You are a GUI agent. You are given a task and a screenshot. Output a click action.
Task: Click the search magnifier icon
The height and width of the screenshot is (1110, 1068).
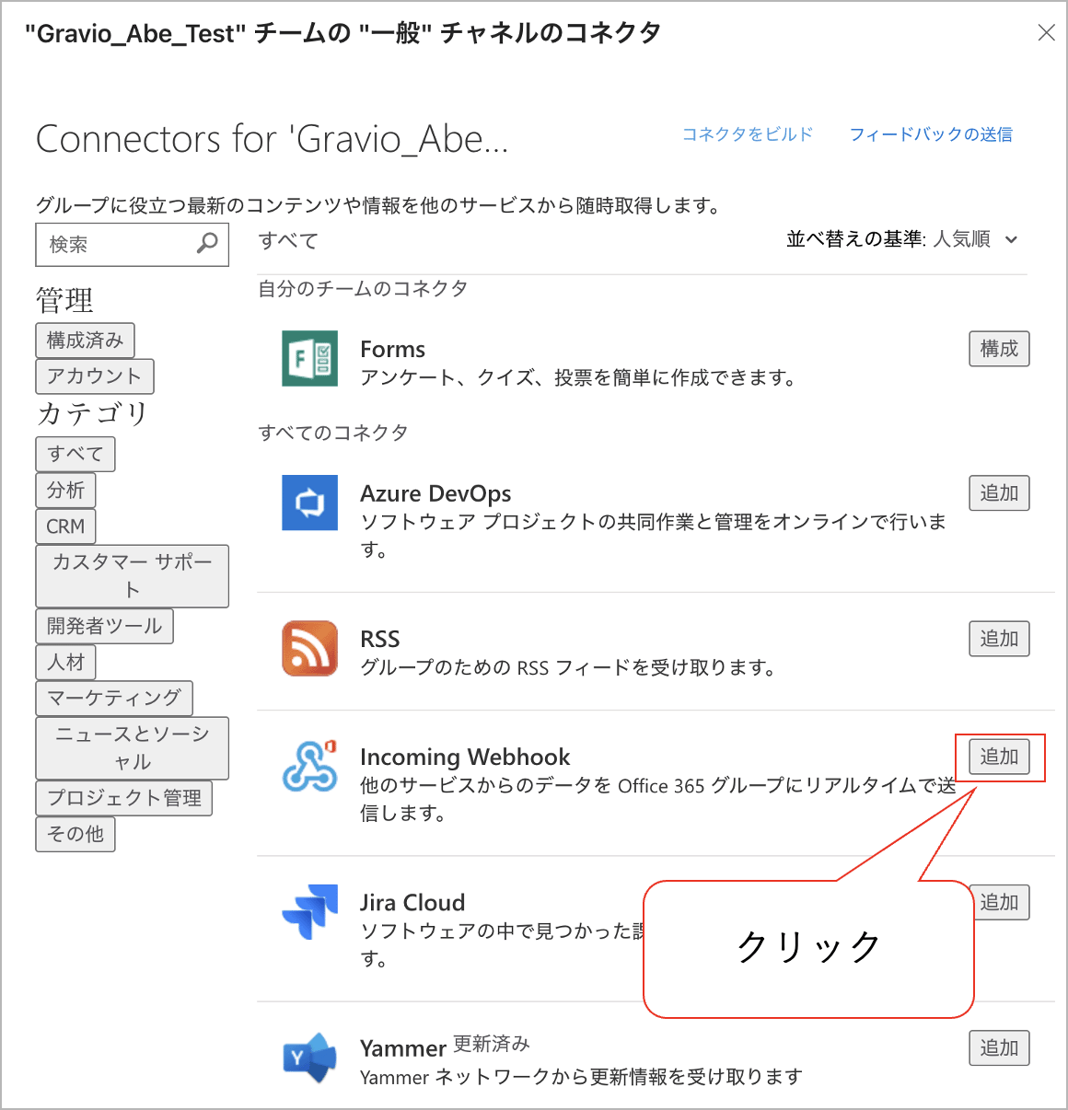click(x=208, y=243)
